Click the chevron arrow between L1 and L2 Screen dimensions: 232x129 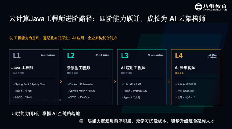61,81
